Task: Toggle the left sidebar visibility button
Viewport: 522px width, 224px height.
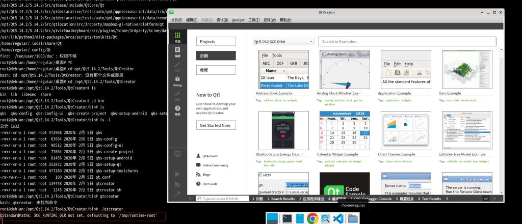Action: [192, 199]
